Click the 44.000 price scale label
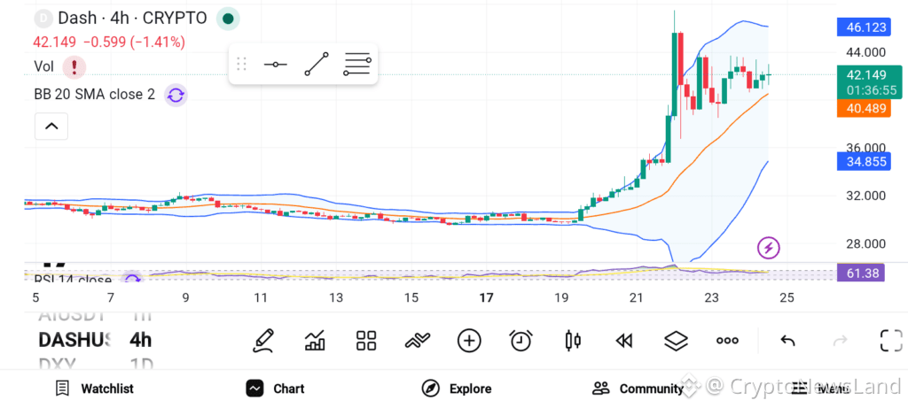Image resolution: width=908 pixels, height=408 pixels. tap(865, 52)
